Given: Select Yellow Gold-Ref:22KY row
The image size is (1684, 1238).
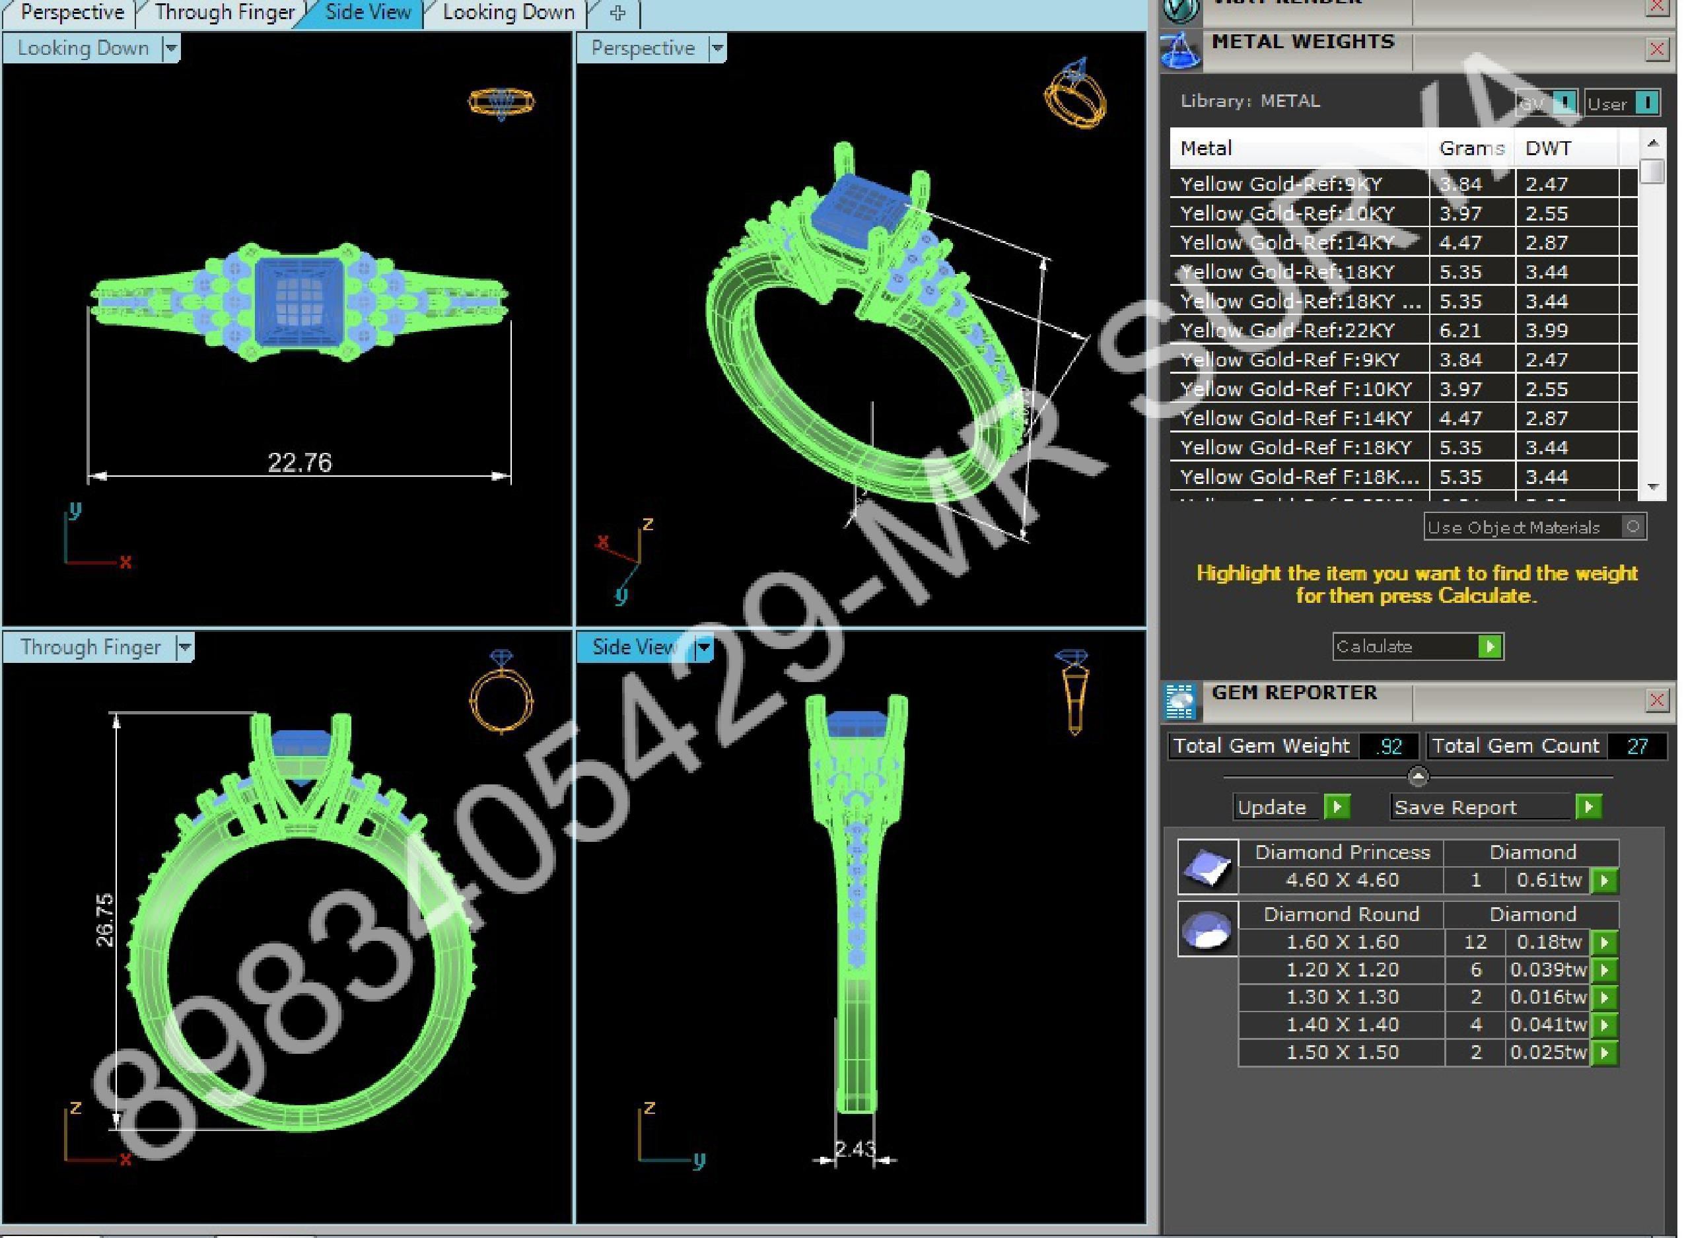Looking at the screenshot, I should (x=1403, y=331).
